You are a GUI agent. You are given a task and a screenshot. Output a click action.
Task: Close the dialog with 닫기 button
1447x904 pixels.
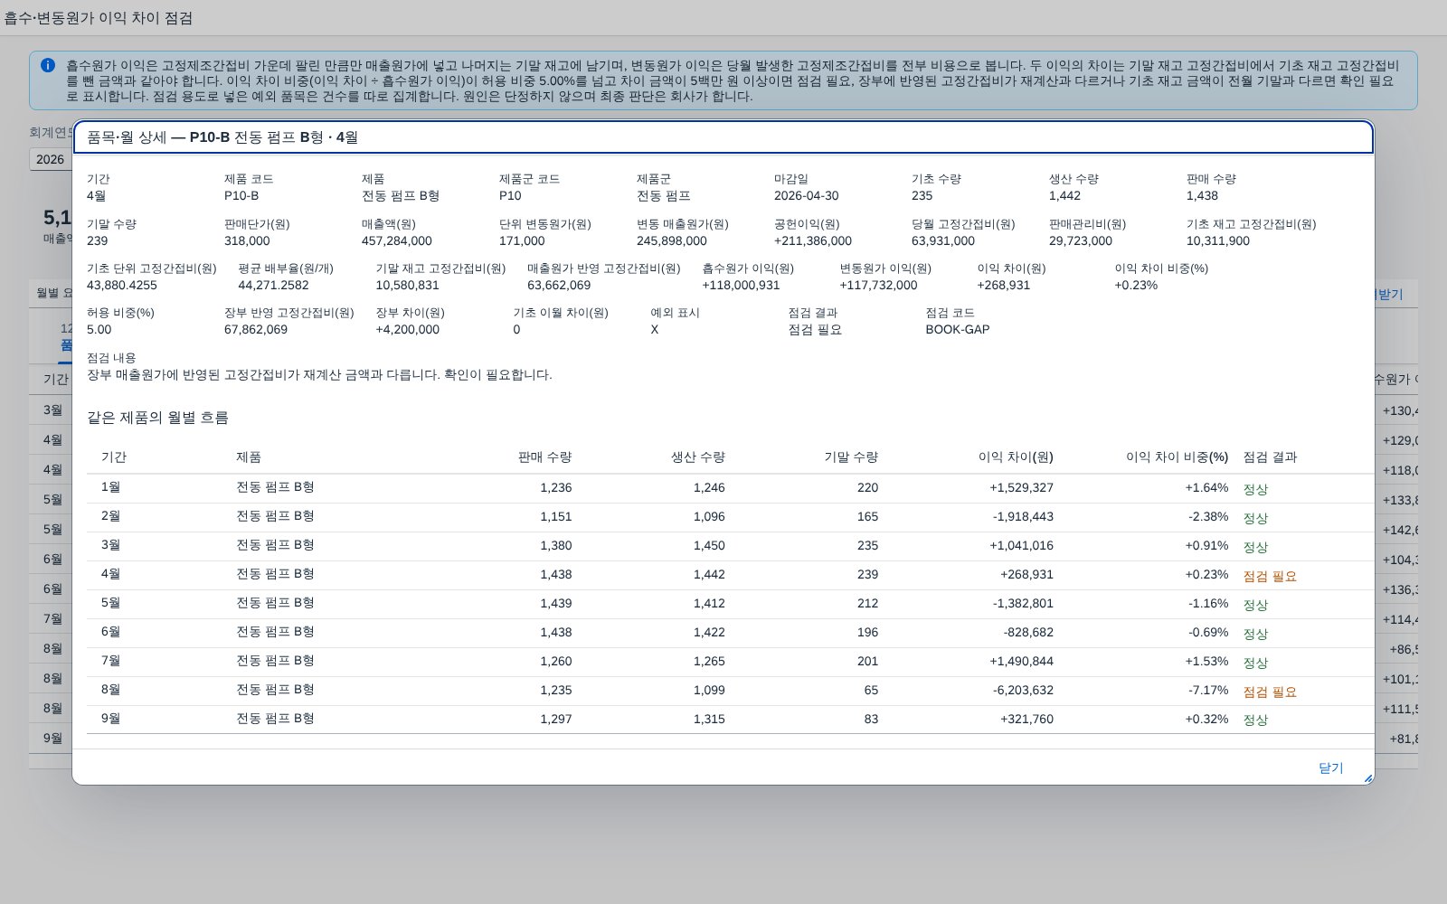click(1330, 767)
